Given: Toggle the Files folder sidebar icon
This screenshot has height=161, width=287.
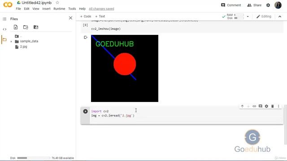Looking at the screenshot, I should coord(4,40).
